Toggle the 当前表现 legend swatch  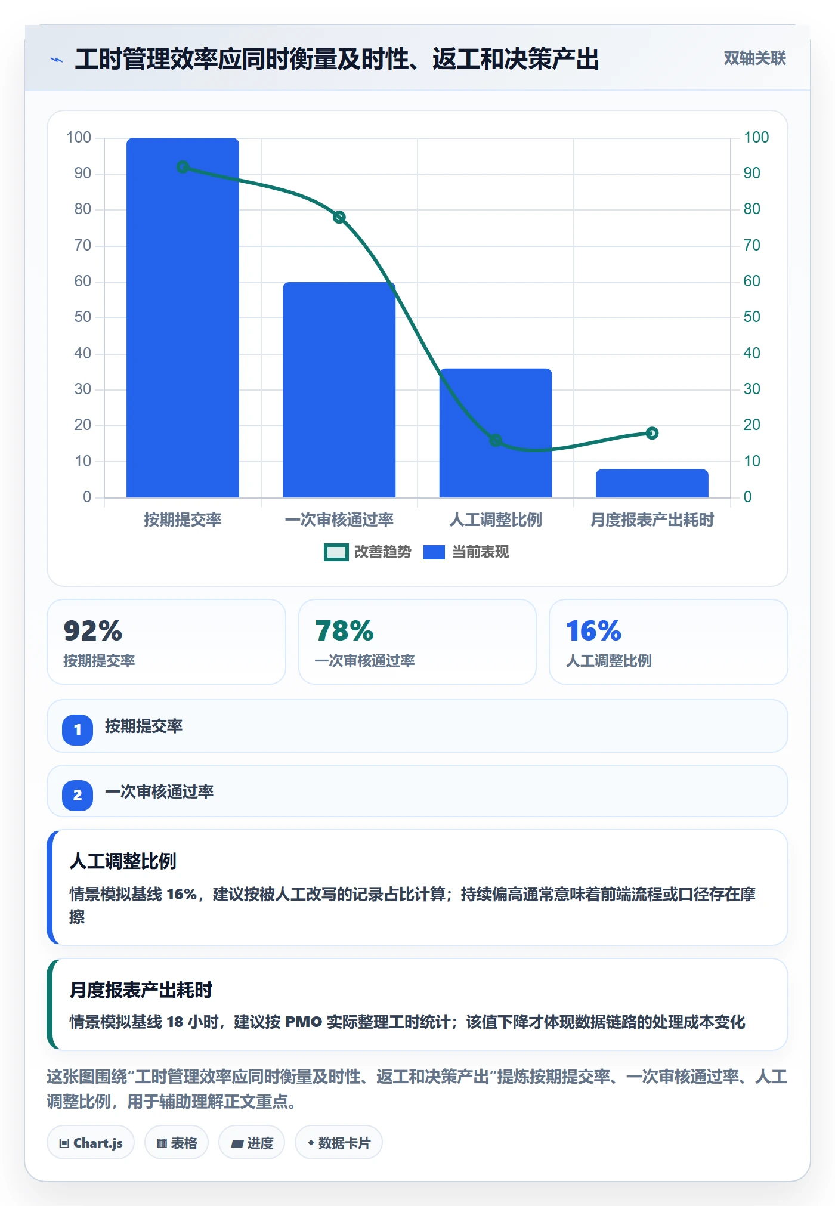(x=434, y=552)
